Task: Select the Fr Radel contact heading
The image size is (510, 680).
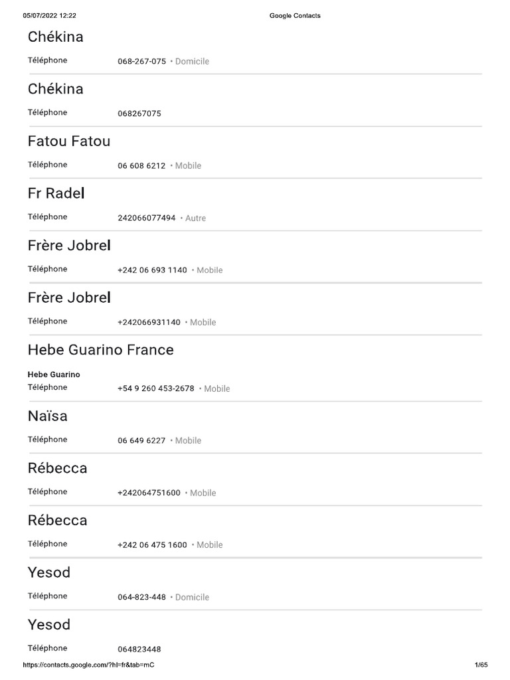Action: (x=56, y=193)
